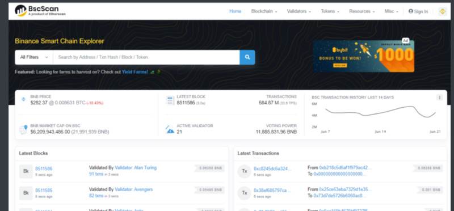Expand the Misc menu
The height and width of the screenshot is (211, 454).
[x=392, y=11]
